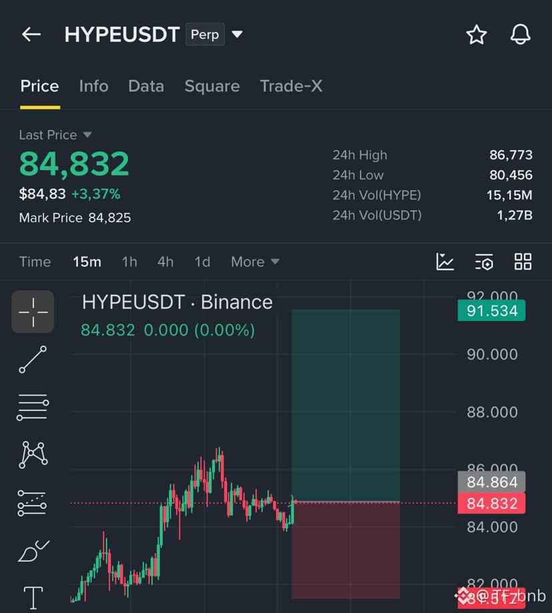Select the 1d interval
Viewport: 552px width, 613px height.
click(x=203, y=261)
